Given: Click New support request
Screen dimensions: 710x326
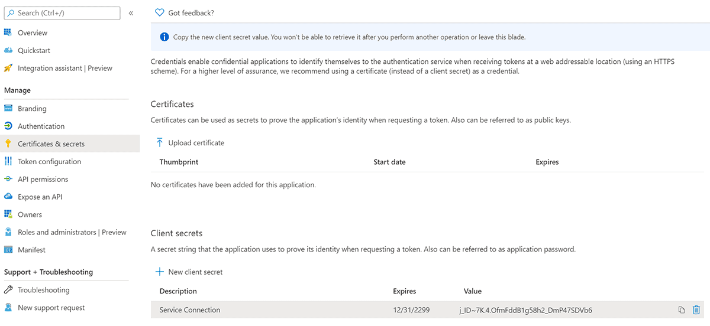Looking at the screenshot, I should pos(51,308).
